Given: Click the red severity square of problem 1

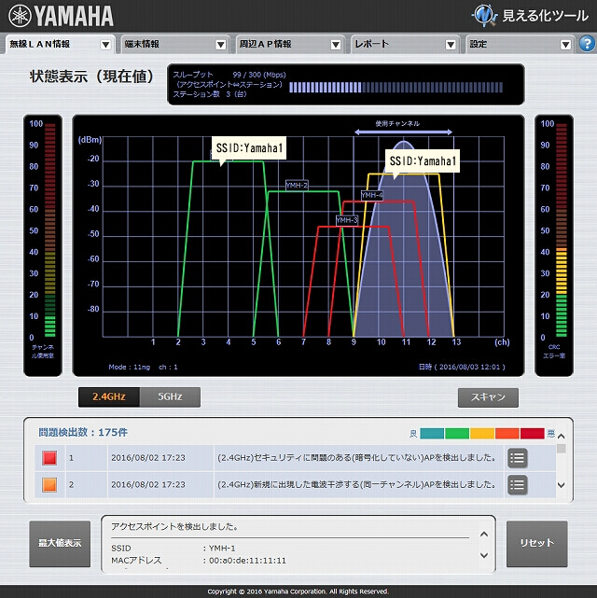Looking at the screenshot, I should (x=49, y=458).
